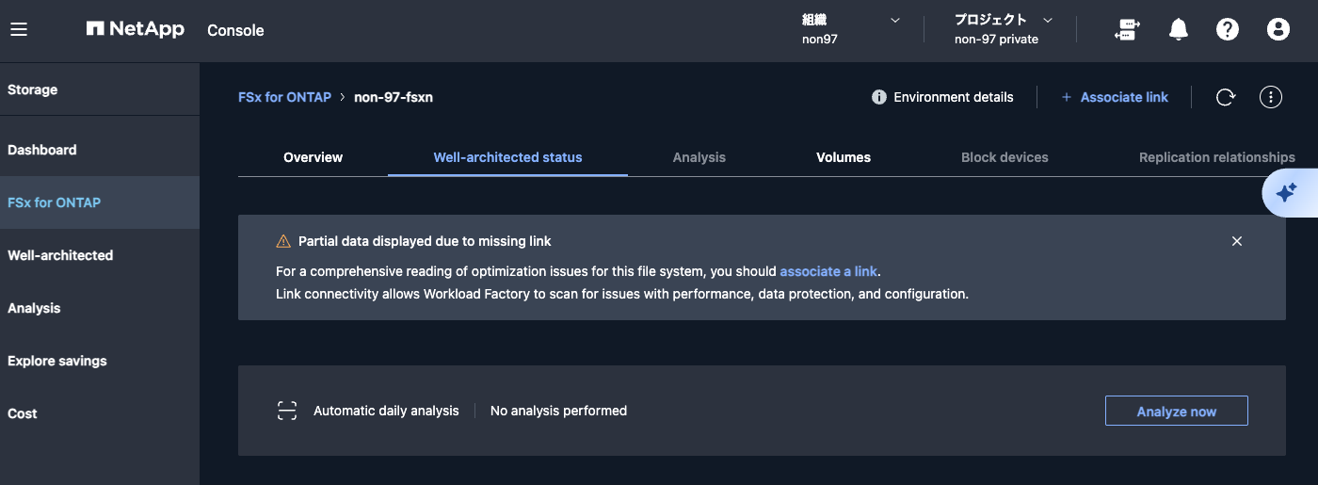Go to FSx for ONTAP breadcrumb
This screenshot has width=1318, height=485.
284,97
